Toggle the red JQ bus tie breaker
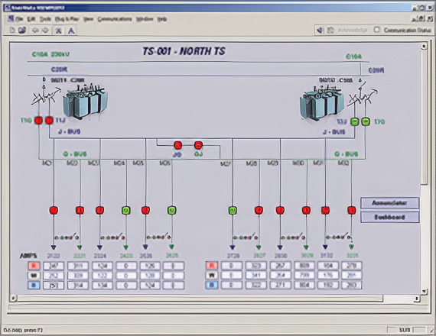Image resolution: width=436 pixels, height=336 pixels. [177, 145]
